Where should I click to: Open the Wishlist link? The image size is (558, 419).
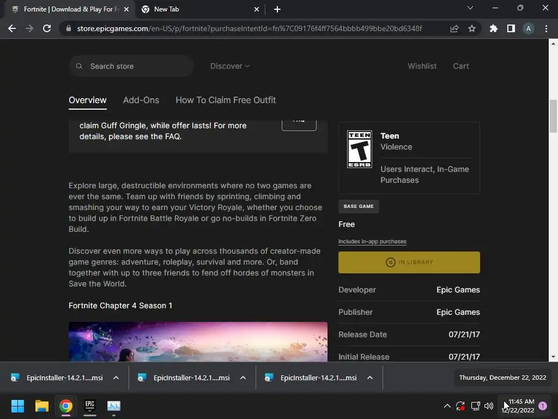[422, 66]
